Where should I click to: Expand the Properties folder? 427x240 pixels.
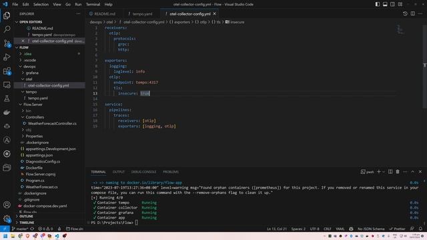tap(34, 136)
